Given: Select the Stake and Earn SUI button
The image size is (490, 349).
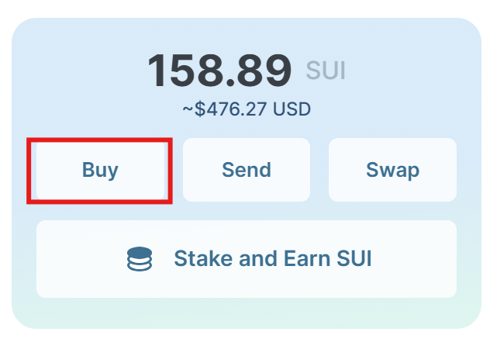Looking at the screenshot, I should tap(247, 259).
